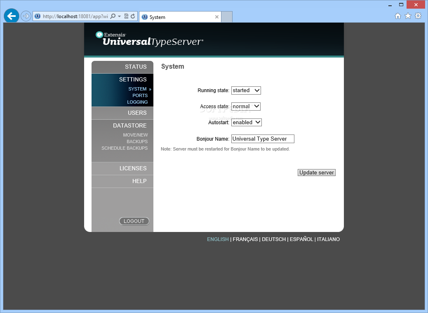Viewport: 428px width, 313px height.
Task: Switch language to ESPAÑOL
Action: coord(301,239)
